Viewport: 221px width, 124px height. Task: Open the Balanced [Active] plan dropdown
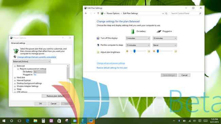(32, 61)
